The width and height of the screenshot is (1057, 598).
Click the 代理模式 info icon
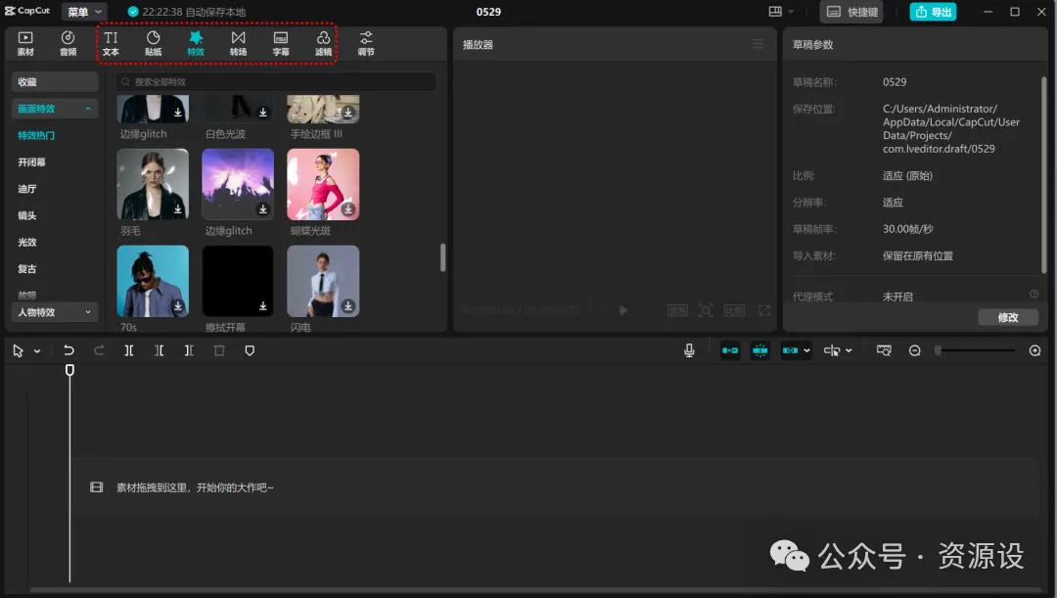(1034, 294)
